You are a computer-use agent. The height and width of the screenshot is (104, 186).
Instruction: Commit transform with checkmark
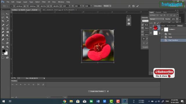pyautogui.click(x=137, y=6)
